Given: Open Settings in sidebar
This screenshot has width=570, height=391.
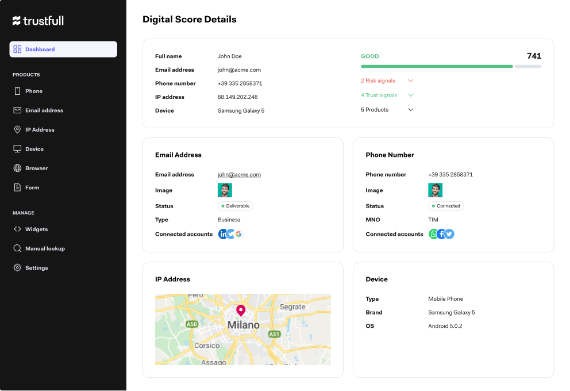Looking at the screenshot, I should click(36, 268).
